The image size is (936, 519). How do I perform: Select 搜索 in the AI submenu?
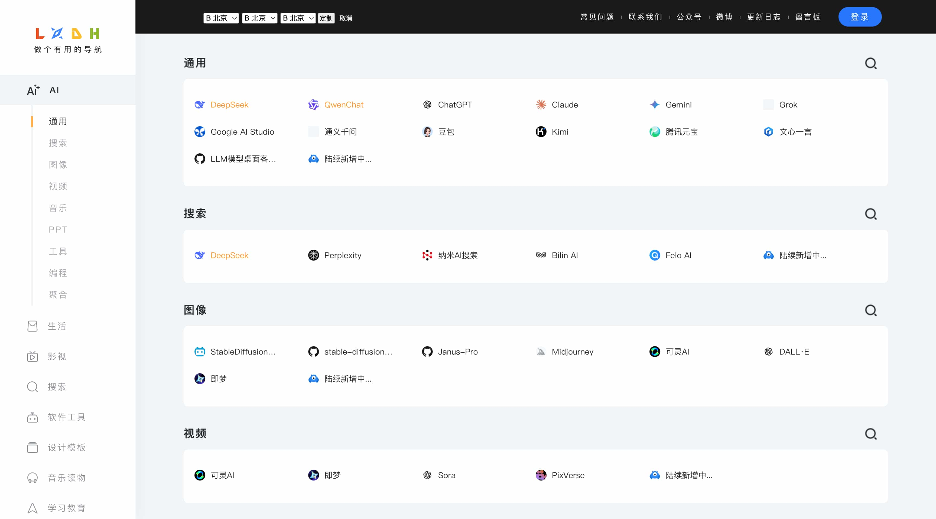pos(58,143)
